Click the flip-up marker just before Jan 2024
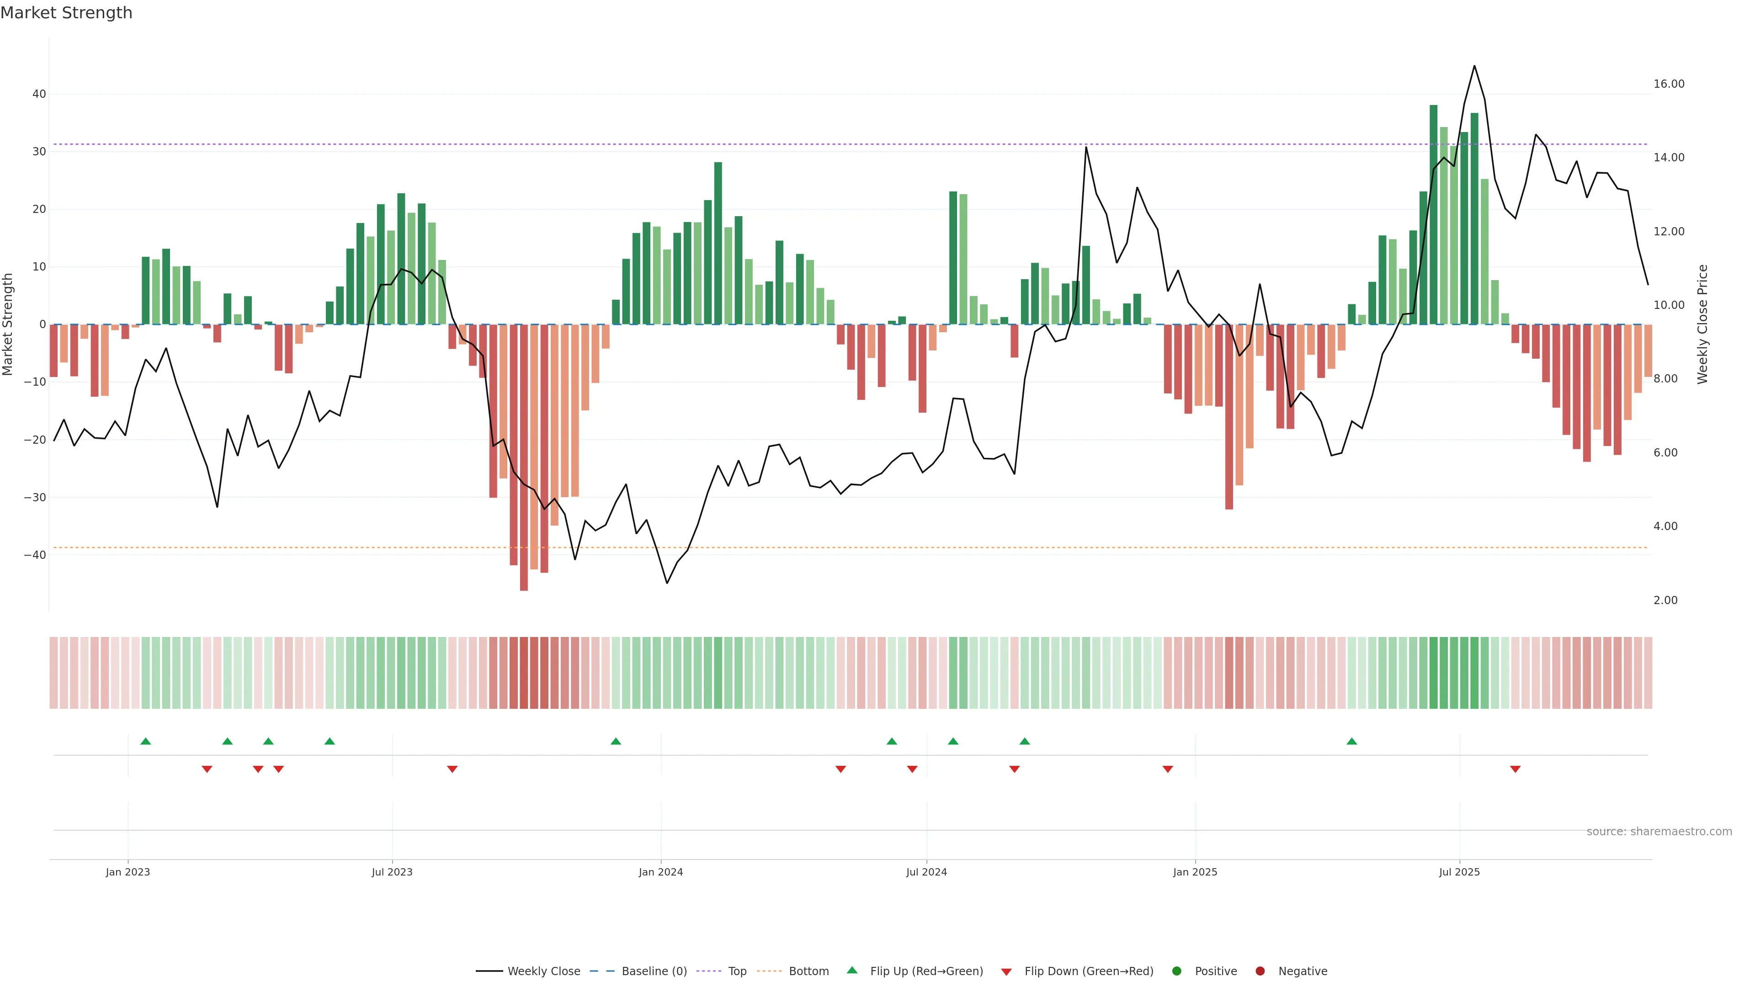 616,741
